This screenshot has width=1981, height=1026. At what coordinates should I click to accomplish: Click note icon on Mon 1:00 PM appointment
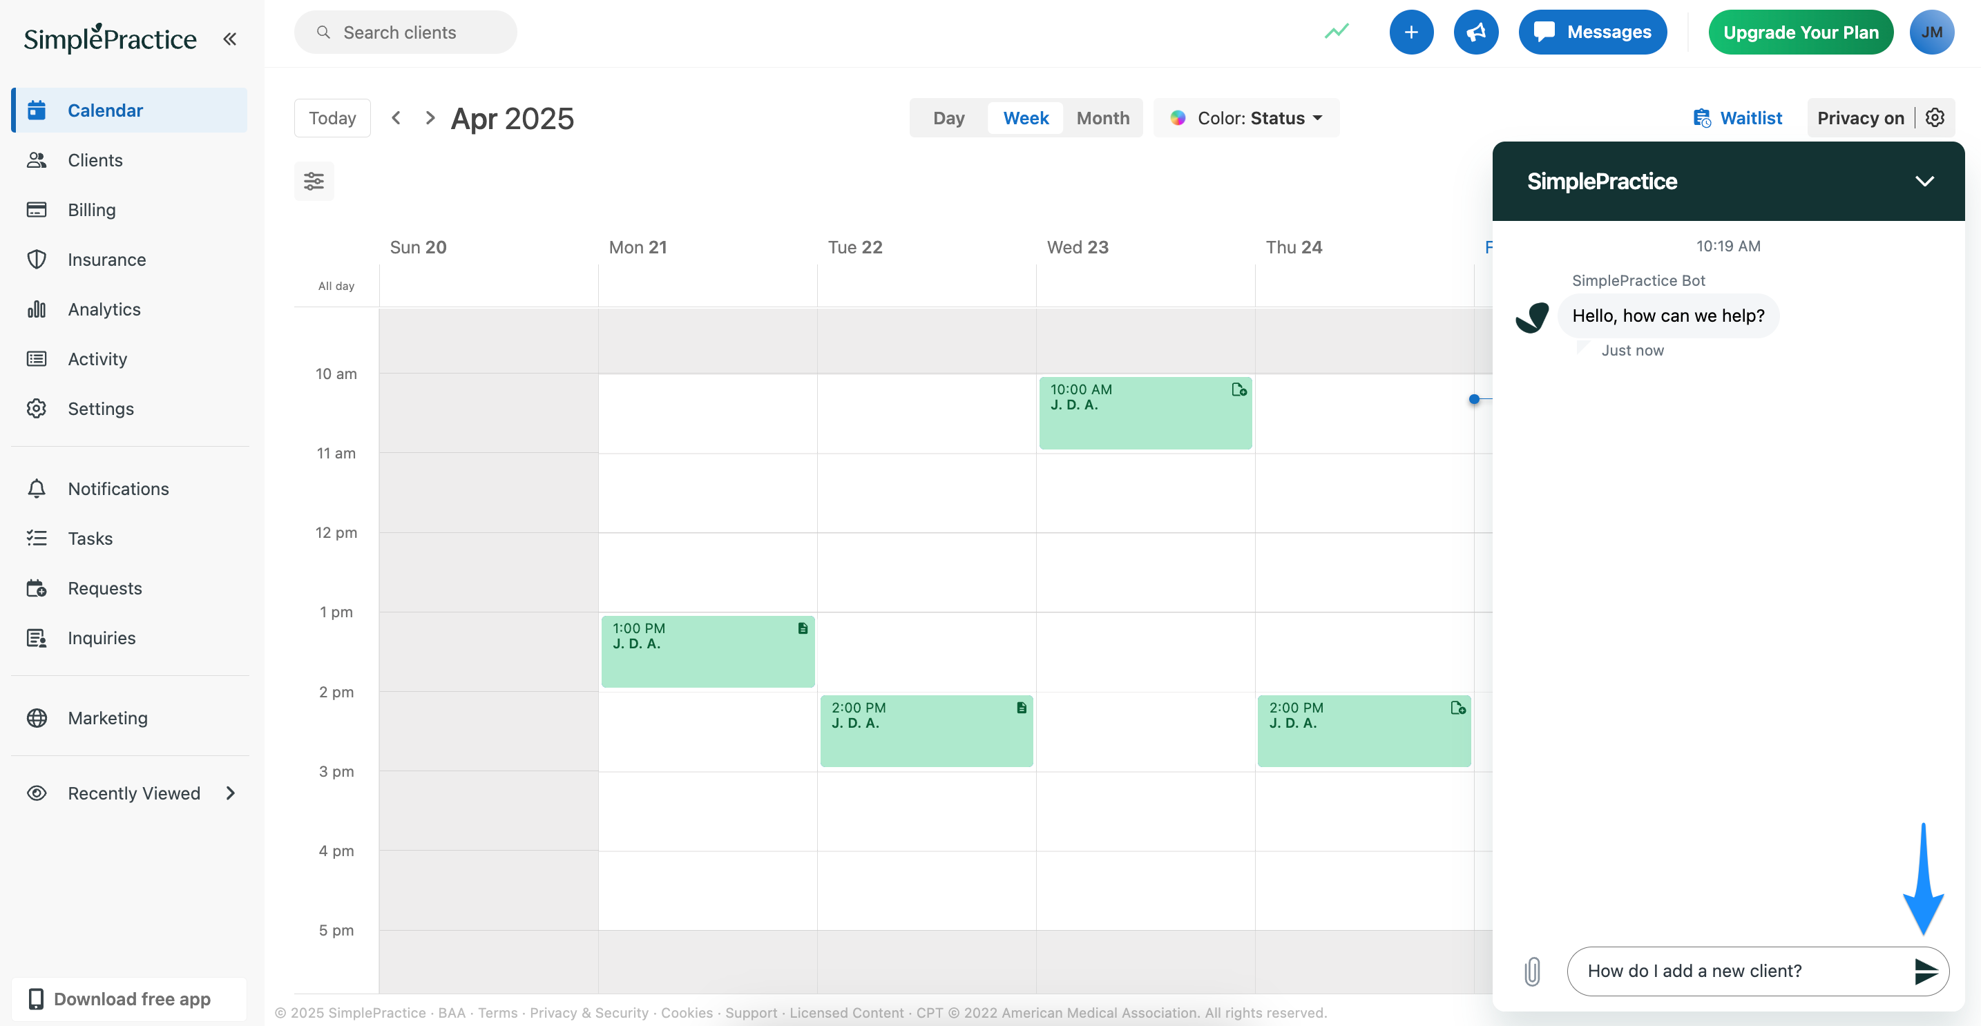click(802, 628)
